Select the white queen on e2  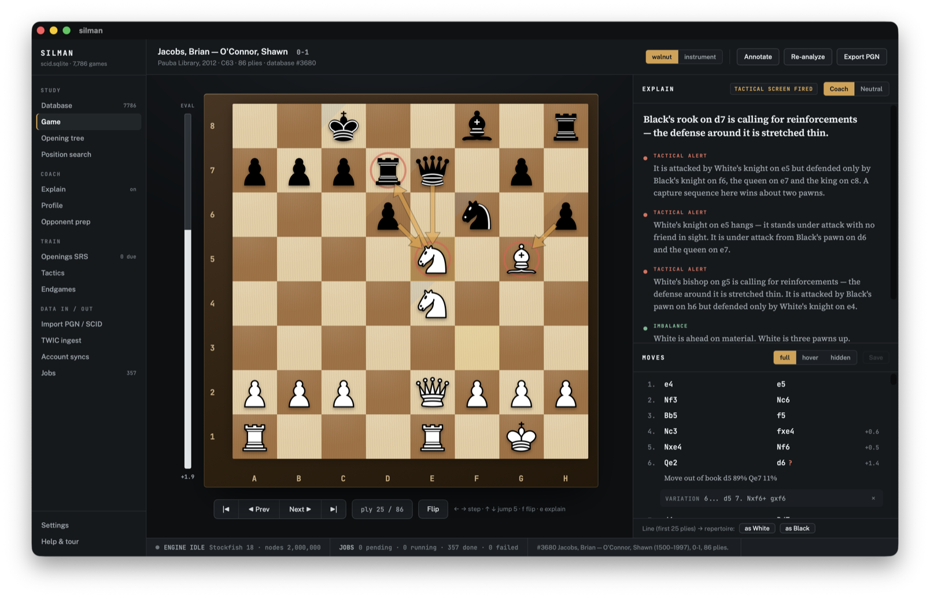click(x=433, y=392)
